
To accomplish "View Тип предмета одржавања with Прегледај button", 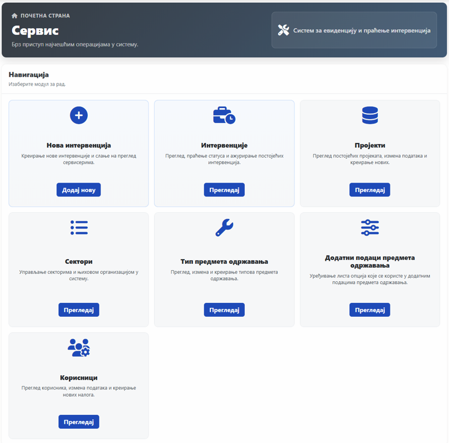I will tap(224, 310).
